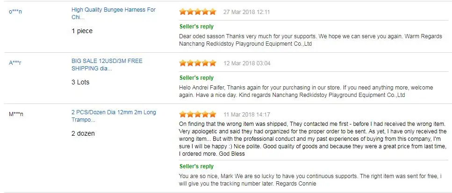452x193 pixels.
Task: Click Seller's reply heading under M***n's review
Action: click(196, 166)
